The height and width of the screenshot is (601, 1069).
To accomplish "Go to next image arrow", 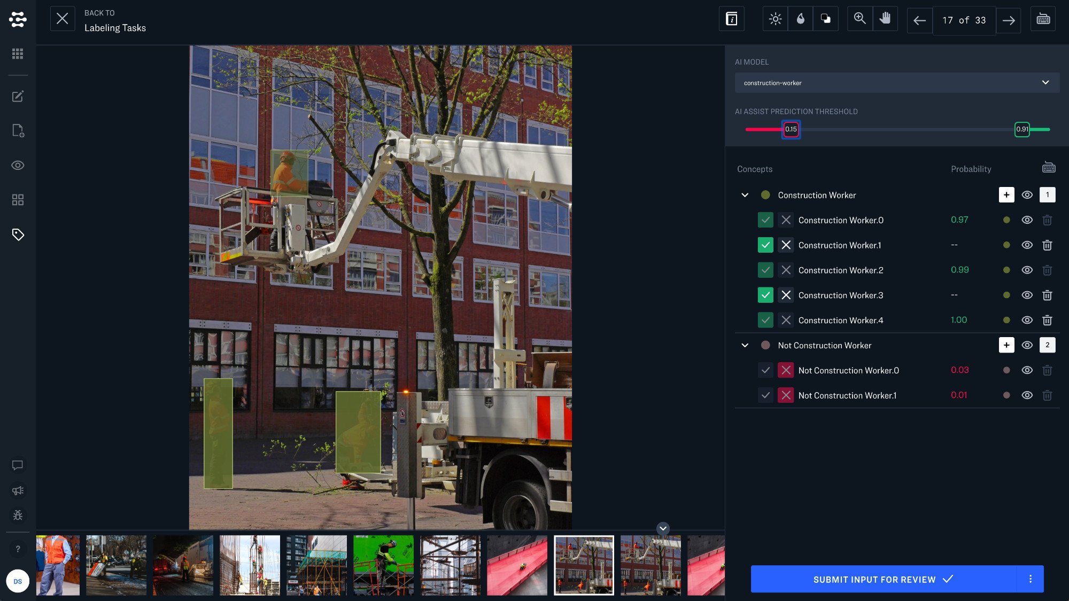I will 1009,21.
